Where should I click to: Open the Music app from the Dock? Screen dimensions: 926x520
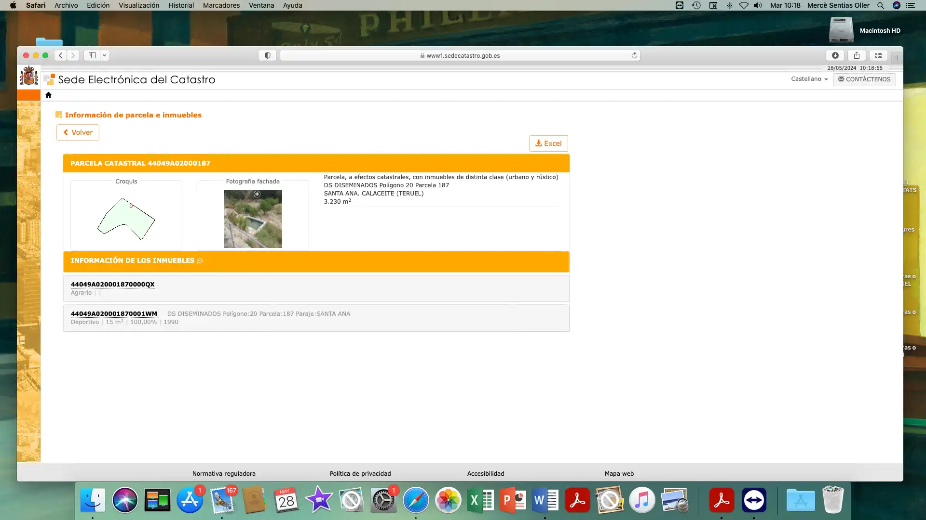(x=642, y=500)
